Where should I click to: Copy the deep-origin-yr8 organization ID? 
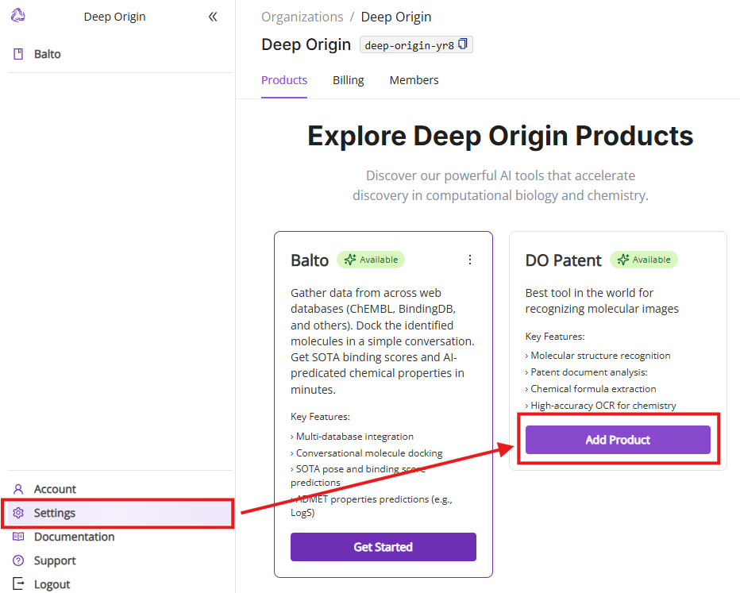pos(463,44)
